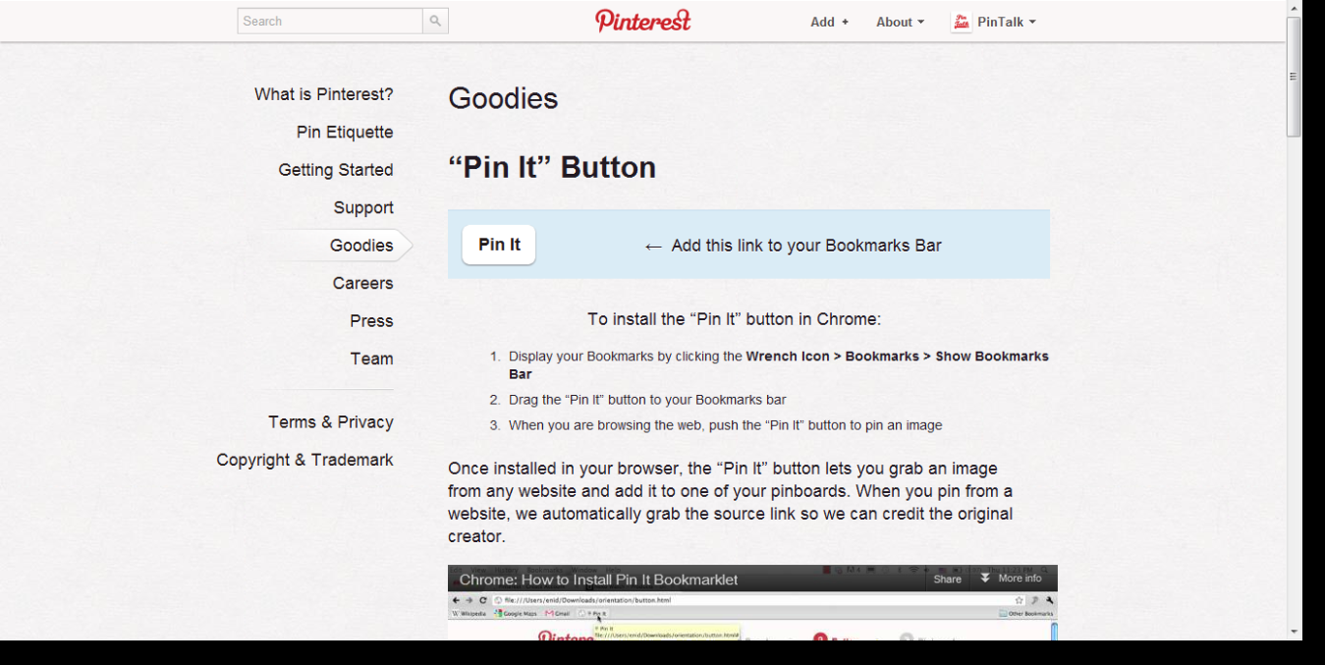1325x665 pixels.
Task: Click the search magnifying glass icon
Action: 435,20
